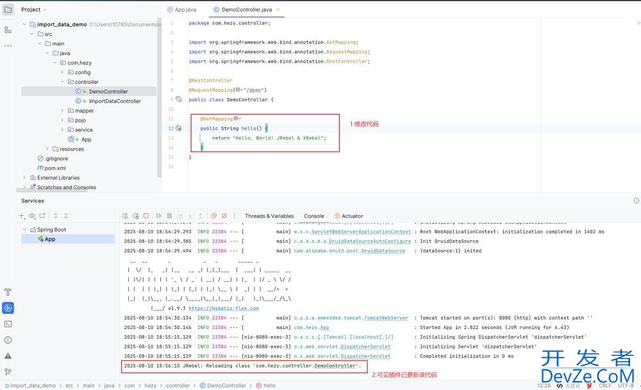Screen dimensions: 641x390
Task: Open the Structure tool window icon
Action: [x=8, y=30]
